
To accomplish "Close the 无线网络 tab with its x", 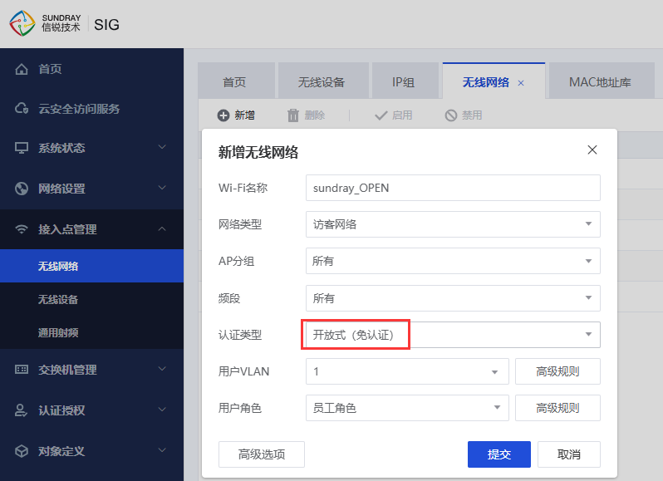I will pyautogui.click(x=521, y=83).
